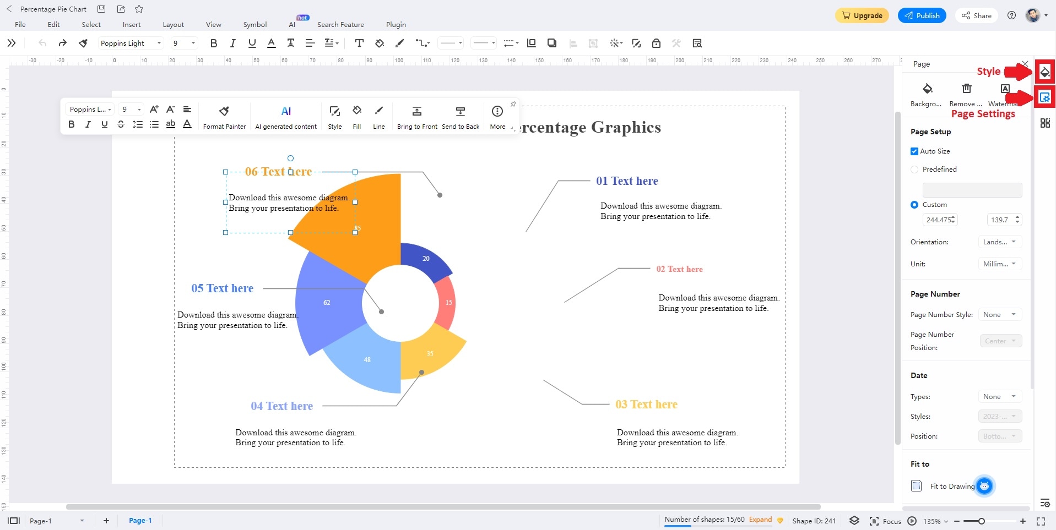Enable Focus mode in status bar
Viewport: 1056px width, 530px height.
885,521
